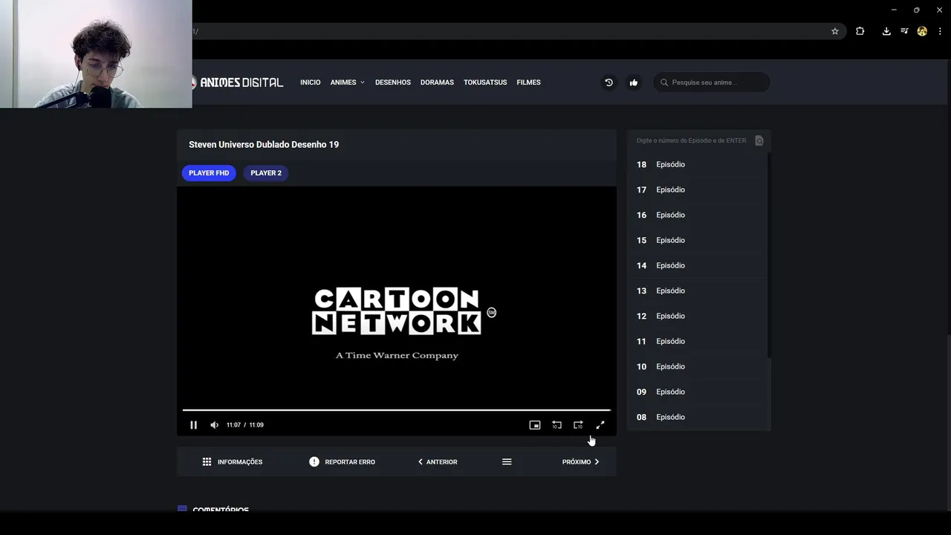
Task: Expand the ANIMES dropdown menu
Action: [347, 82]
